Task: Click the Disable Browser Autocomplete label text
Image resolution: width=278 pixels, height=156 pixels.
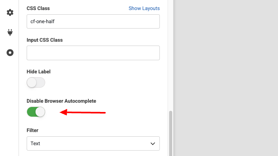Action: tap(61, 101)
